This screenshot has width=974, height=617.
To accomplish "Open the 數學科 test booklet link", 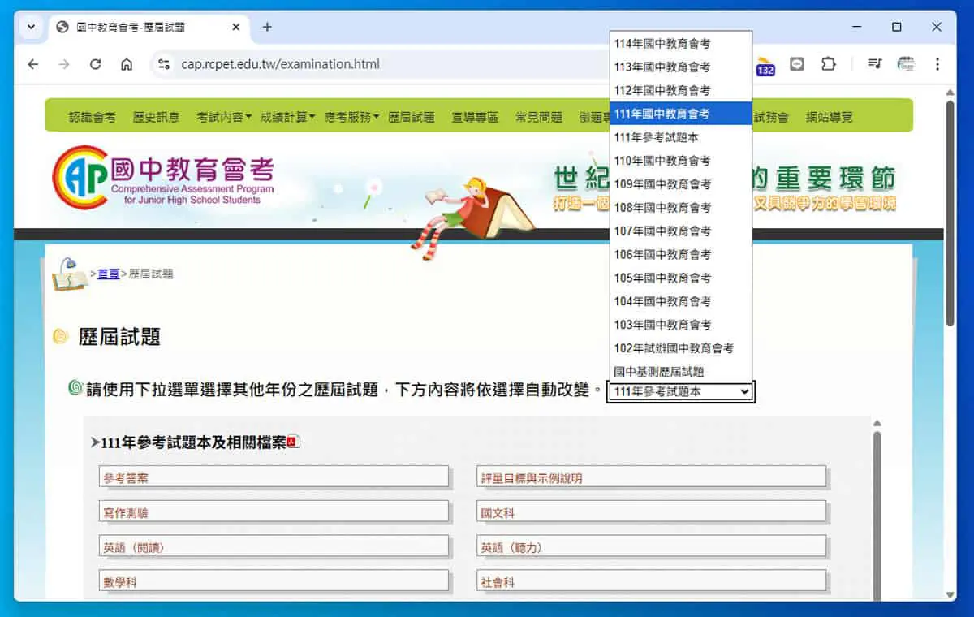I will pyautogui.click(x=274, y=581).
